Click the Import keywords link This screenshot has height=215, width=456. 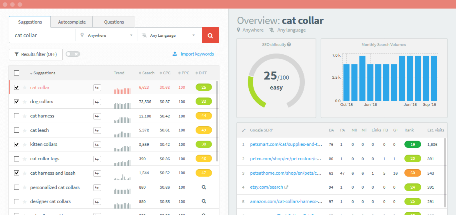click(193, 54)
